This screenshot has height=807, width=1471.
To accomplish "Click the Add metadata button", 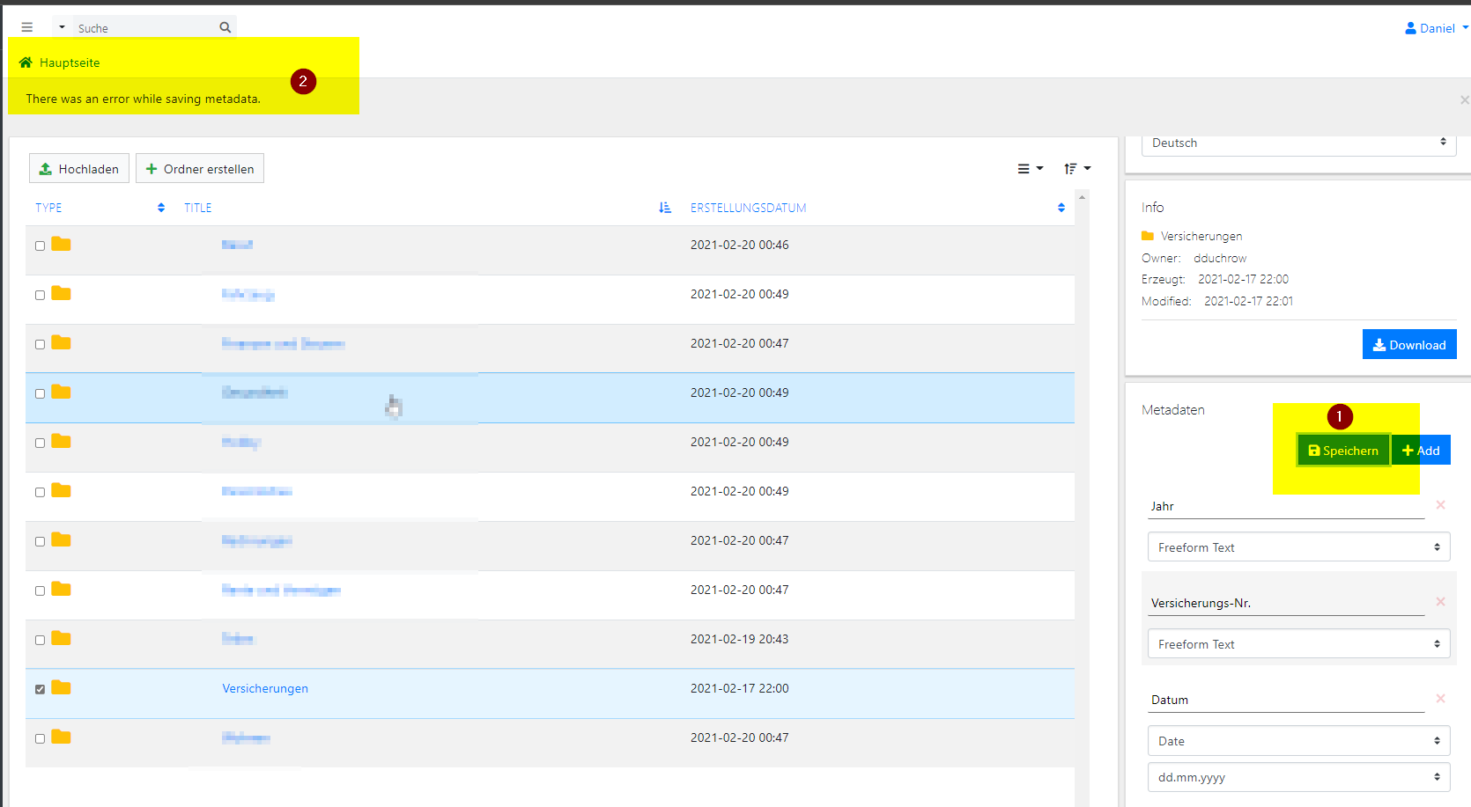I will [x=1421, y=450].
